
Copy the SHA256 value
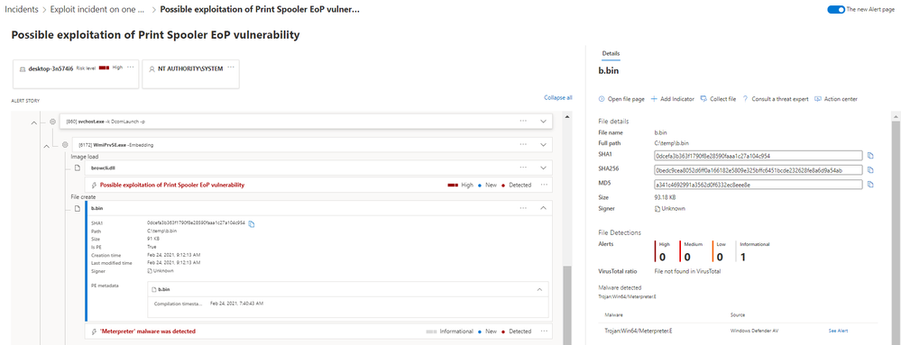tap(870, 170)
